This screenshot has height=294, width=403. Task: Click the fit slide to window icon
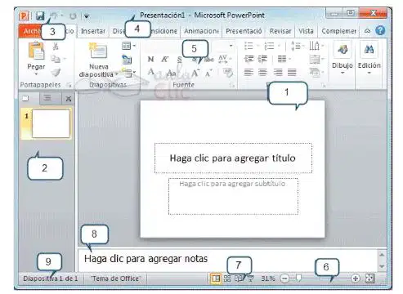point(369,278)
